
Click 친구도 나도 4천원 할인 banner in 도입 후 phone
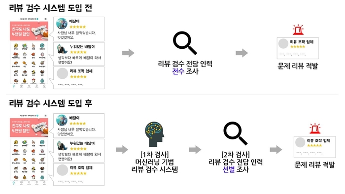click(x=29, y=128)
